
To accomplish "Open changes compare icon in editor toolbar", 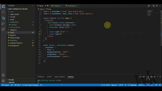I will tap(154, 6).
